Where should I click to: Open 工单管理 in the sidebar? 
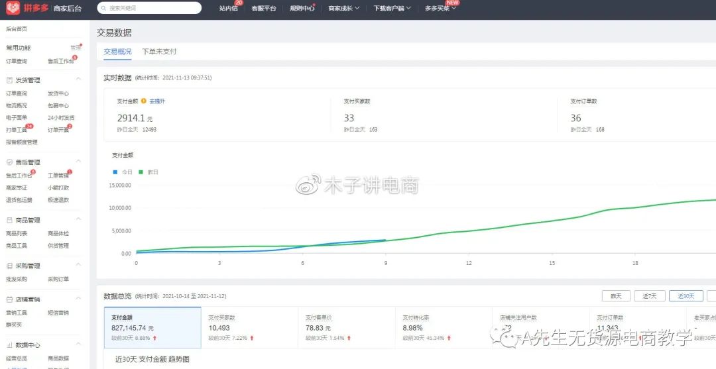click(58, 176)
